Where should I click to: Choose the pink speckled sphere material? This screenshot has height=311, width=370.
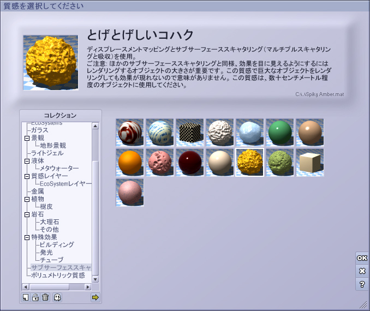coord(130,193)
